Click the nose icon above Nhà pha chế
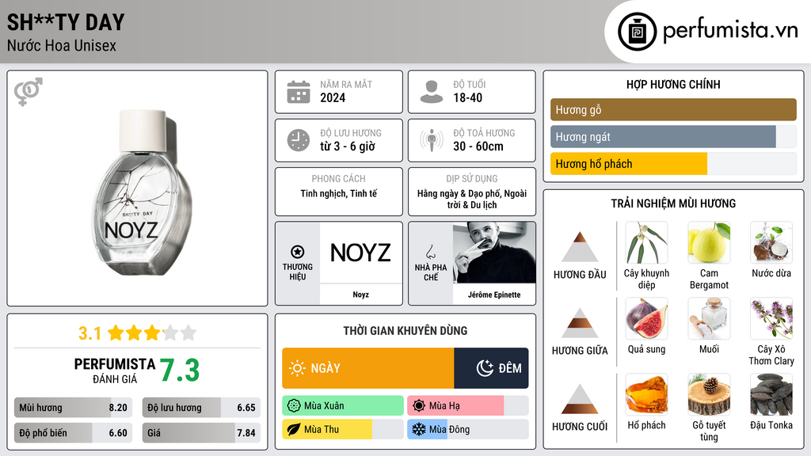811x456 pixels. (x=430, y=252)
